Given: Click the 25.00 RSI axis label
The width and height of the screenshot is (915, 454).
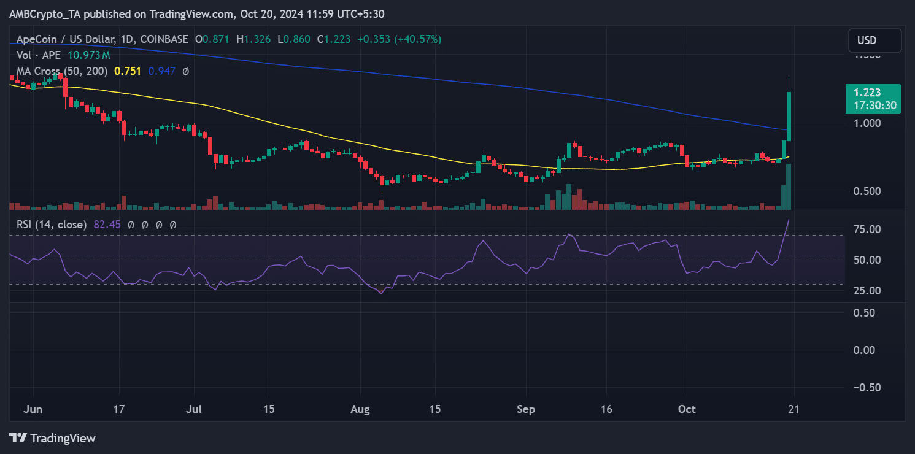Looking at the screenshot, I should pos(868,291).
